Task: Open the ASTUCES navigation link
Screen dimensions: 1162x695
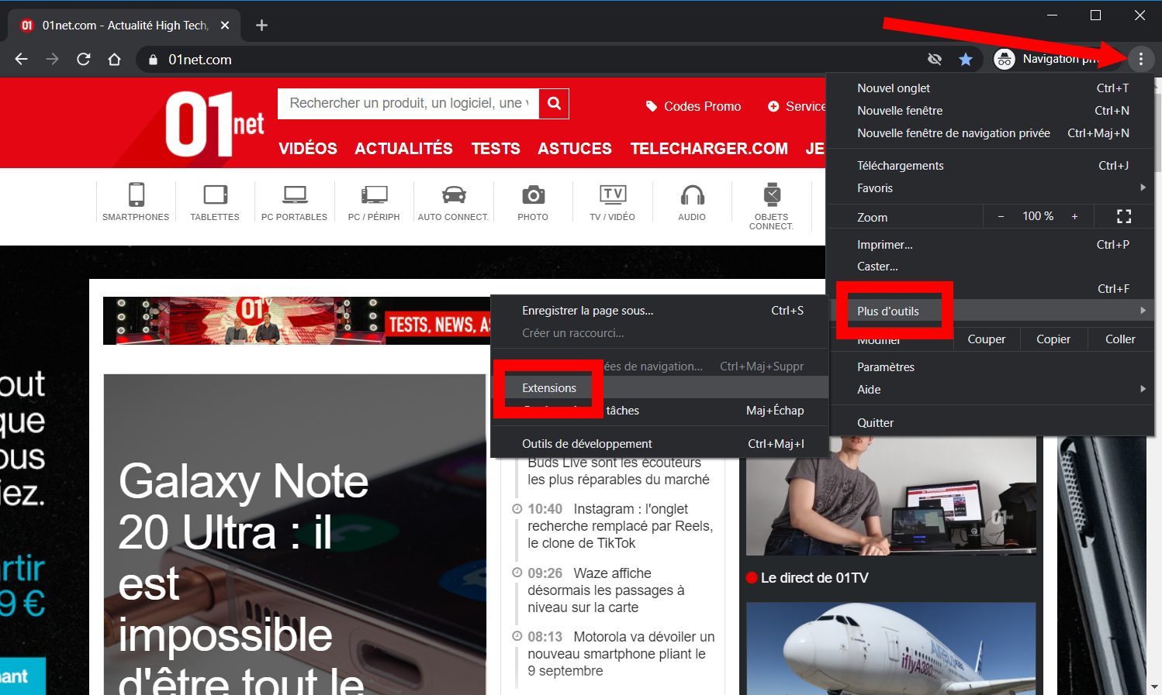Action: (x=575, y=148)
